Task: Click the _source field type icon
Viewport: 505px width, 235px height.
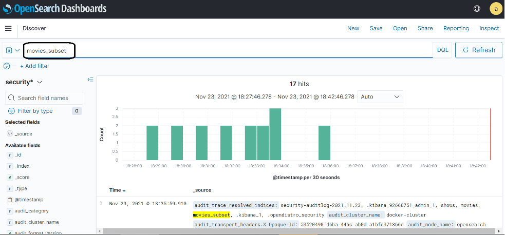Action: pos(10,134)
